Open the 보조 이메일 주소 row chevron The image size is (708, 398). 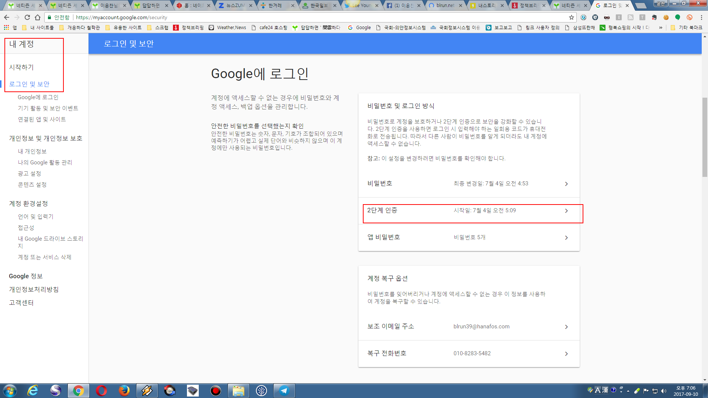[x=566, y=327]
